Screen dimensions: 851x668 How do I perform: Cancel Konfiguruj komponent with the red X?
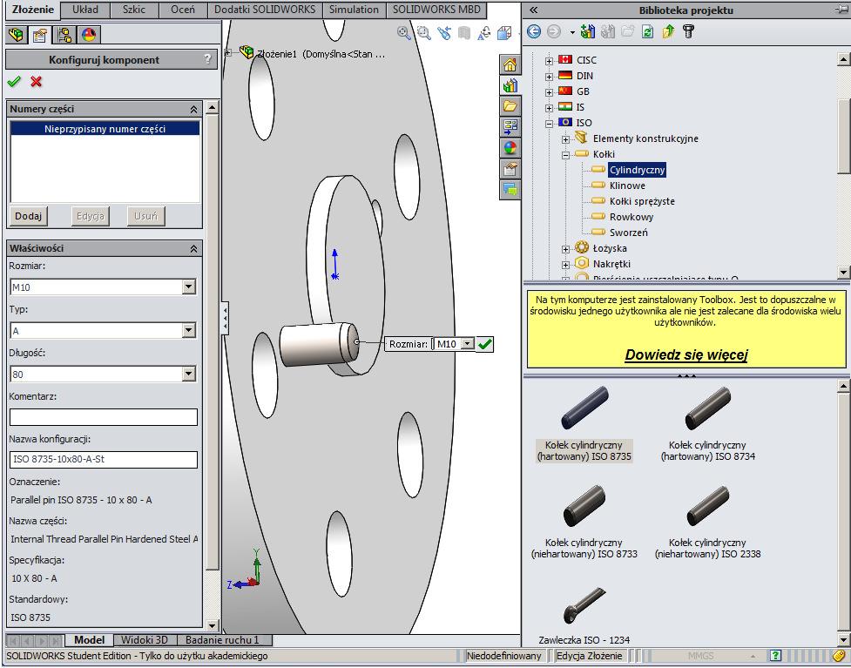click(37, 82)
